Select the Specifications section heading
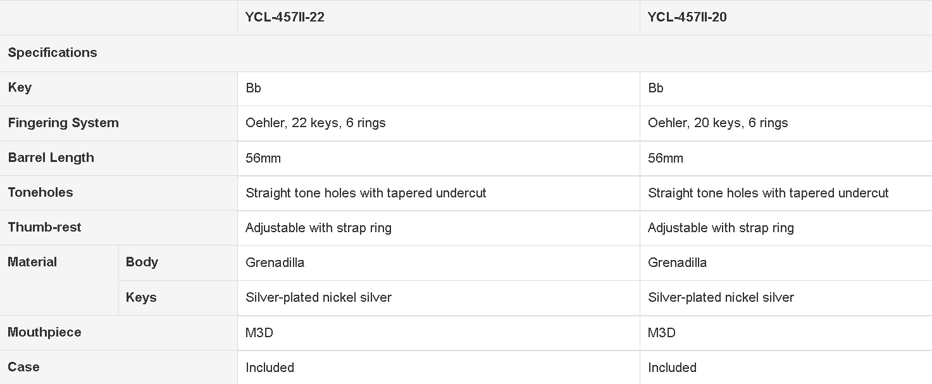 [53, 53]
